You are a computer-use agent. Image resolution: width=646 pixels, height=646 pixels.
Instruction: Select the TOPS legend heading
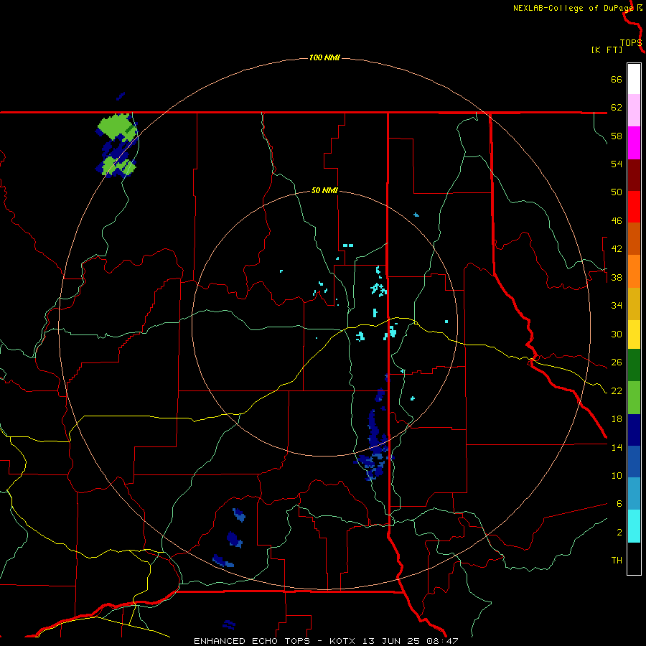tap(631, 43)
